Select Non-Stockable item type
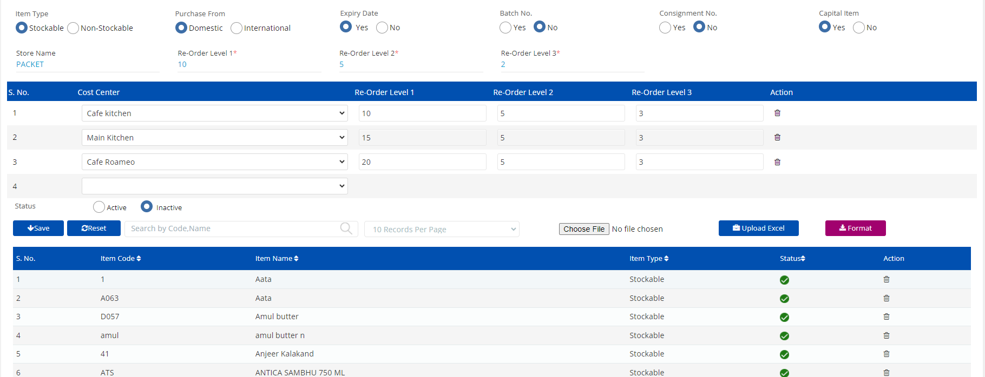 73,28
